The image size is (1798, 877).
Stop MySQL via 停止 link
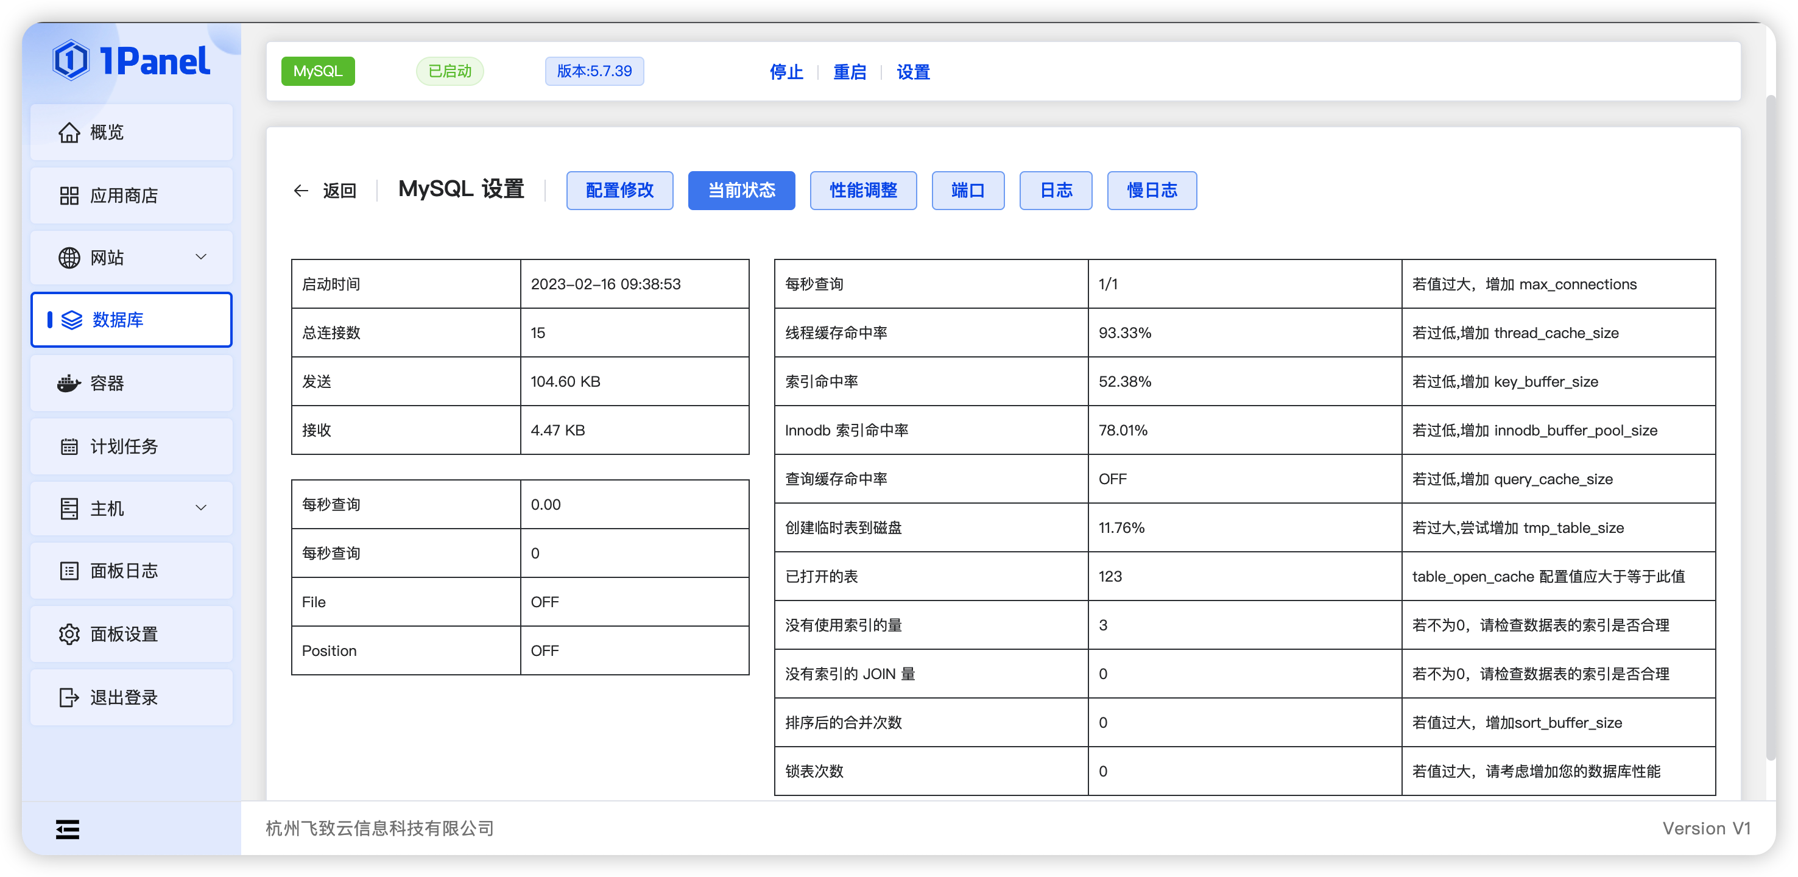click(x=787, y=72)
